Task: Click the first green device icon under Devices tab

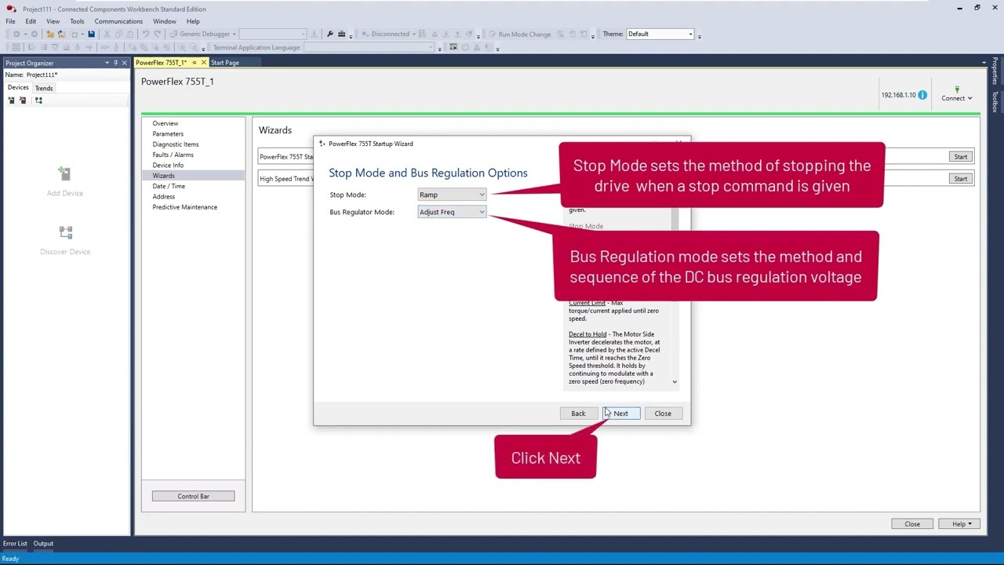Action: [11, 100]
